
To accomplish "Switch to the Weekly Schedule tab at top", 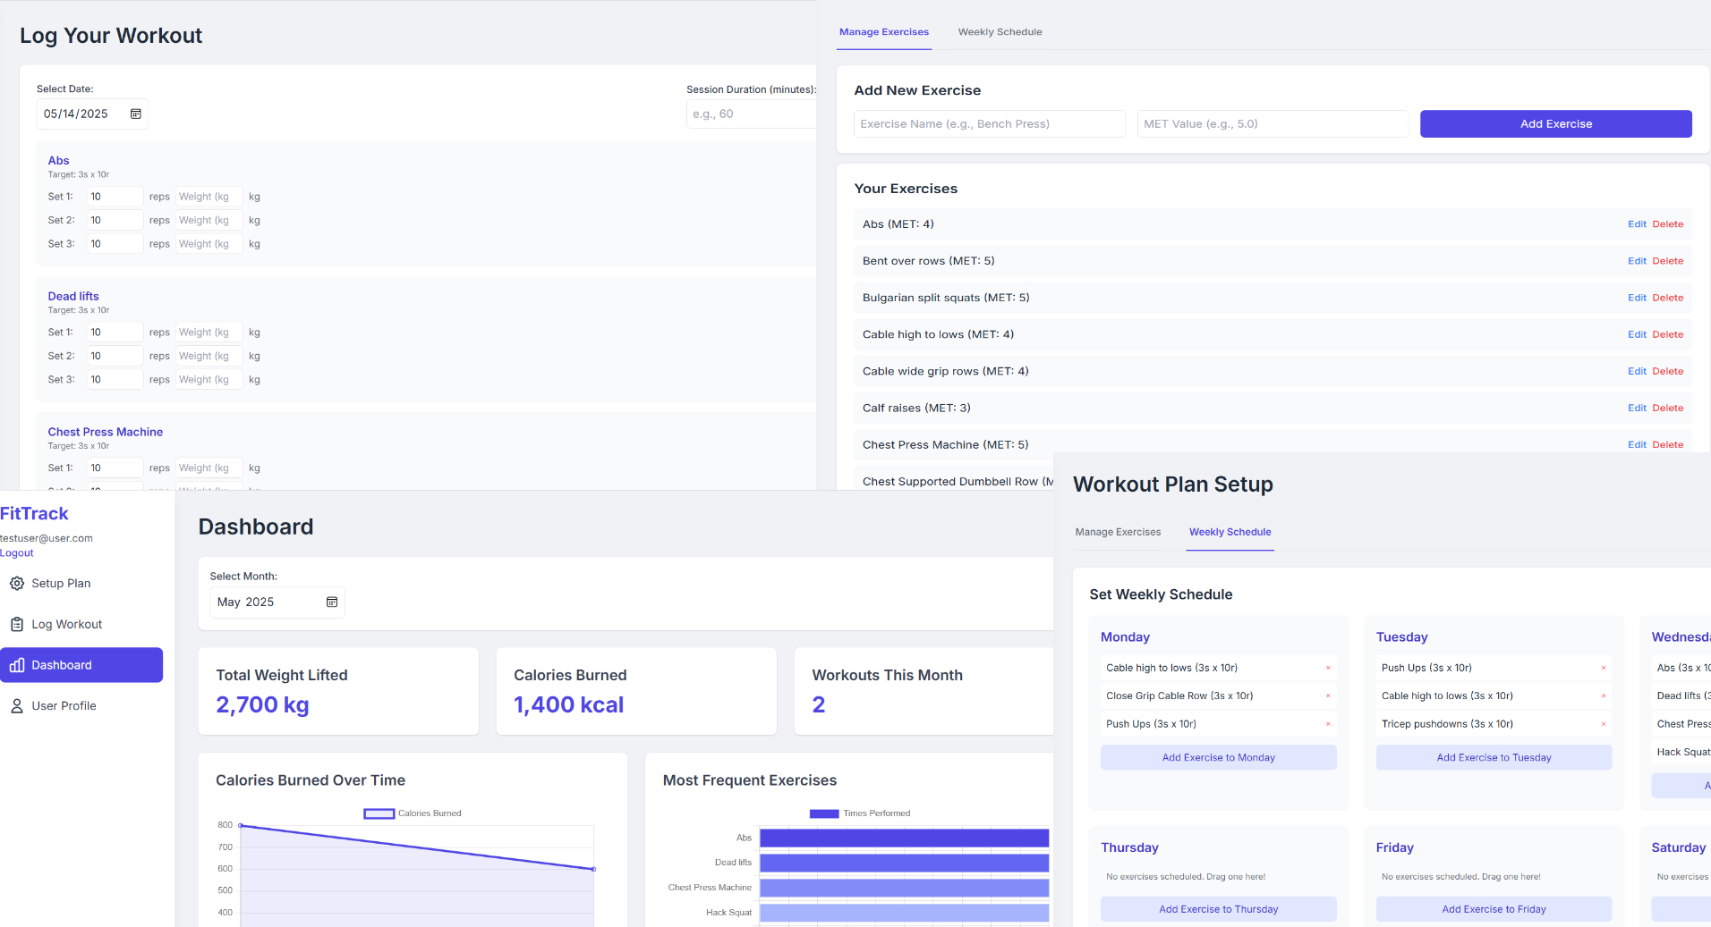I will pos(1000,32).
